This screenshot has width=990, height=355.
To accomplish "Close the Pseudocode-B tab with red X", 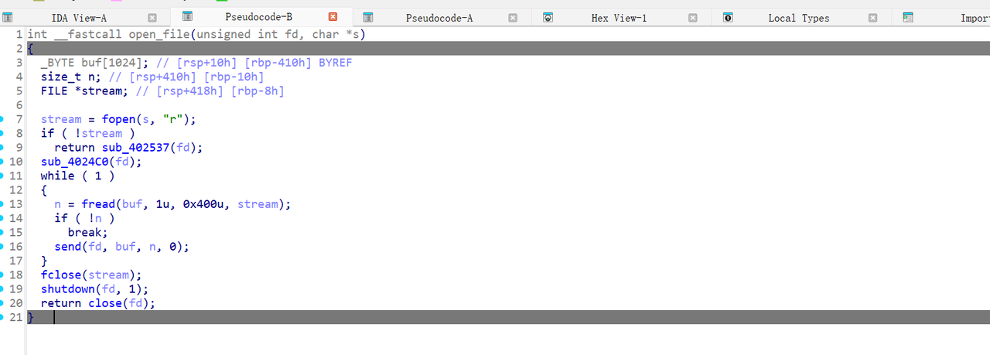I will pos(333,17).
